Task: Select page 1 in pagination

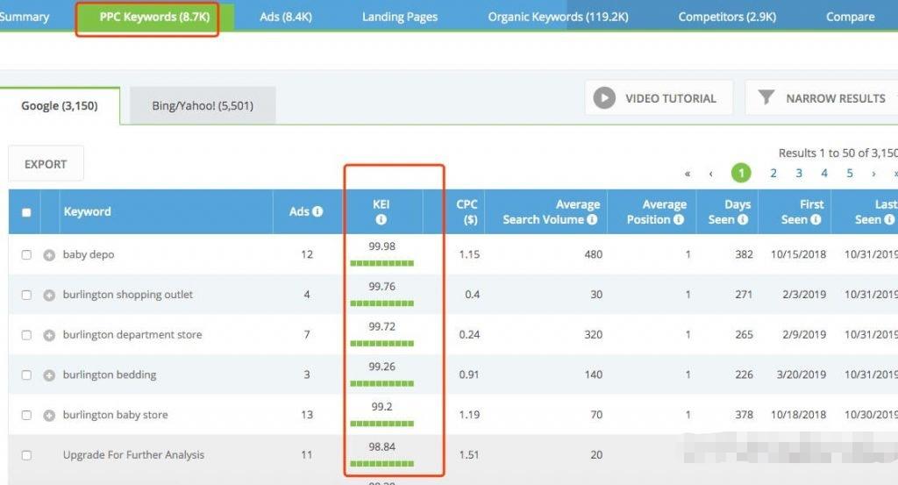Action: point(741,173)
